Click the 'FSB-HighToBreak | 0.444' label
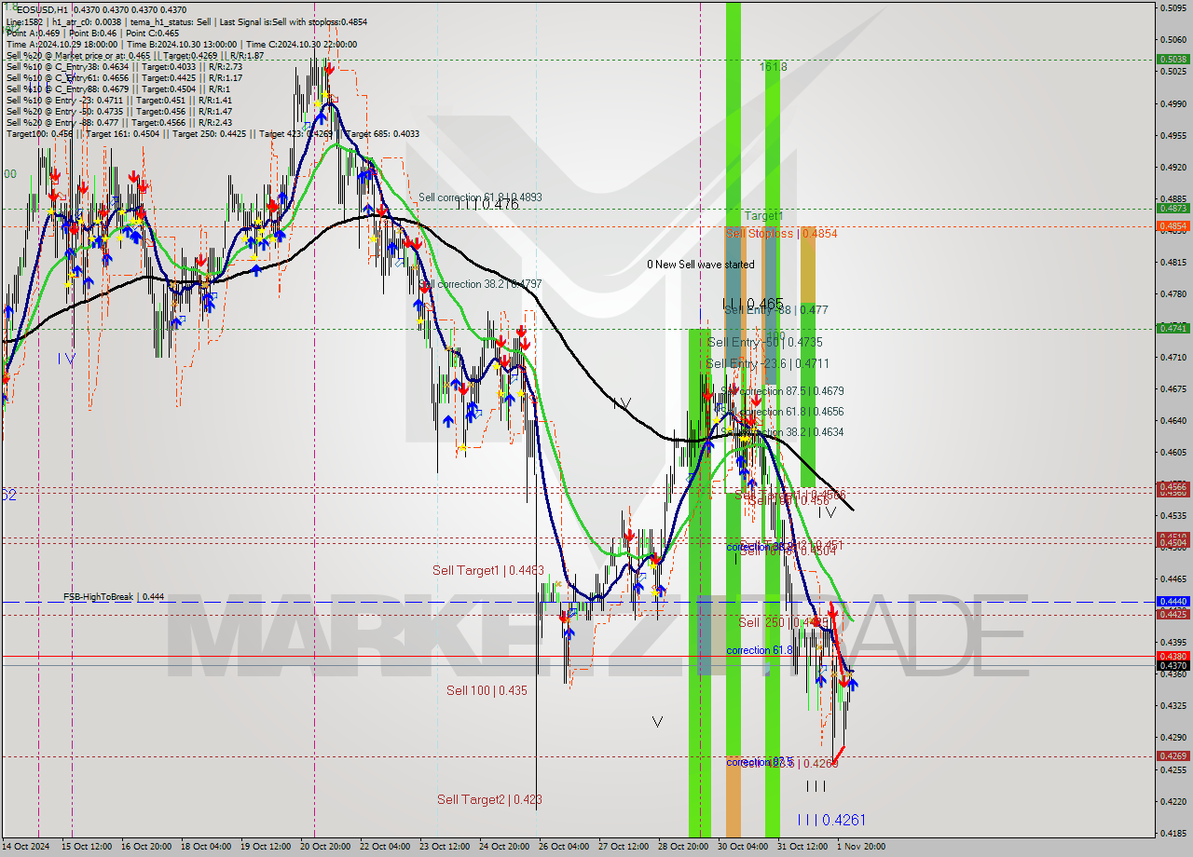This screenshot has height=857, width=1193. pyautogui.click(x=114, y=597)
